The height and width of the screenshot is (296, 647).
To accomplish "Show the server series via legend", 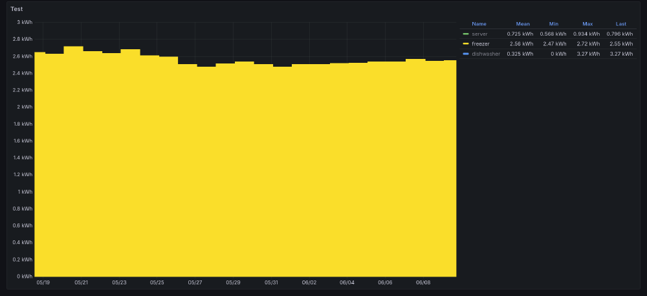I will [x=479, y=34].
